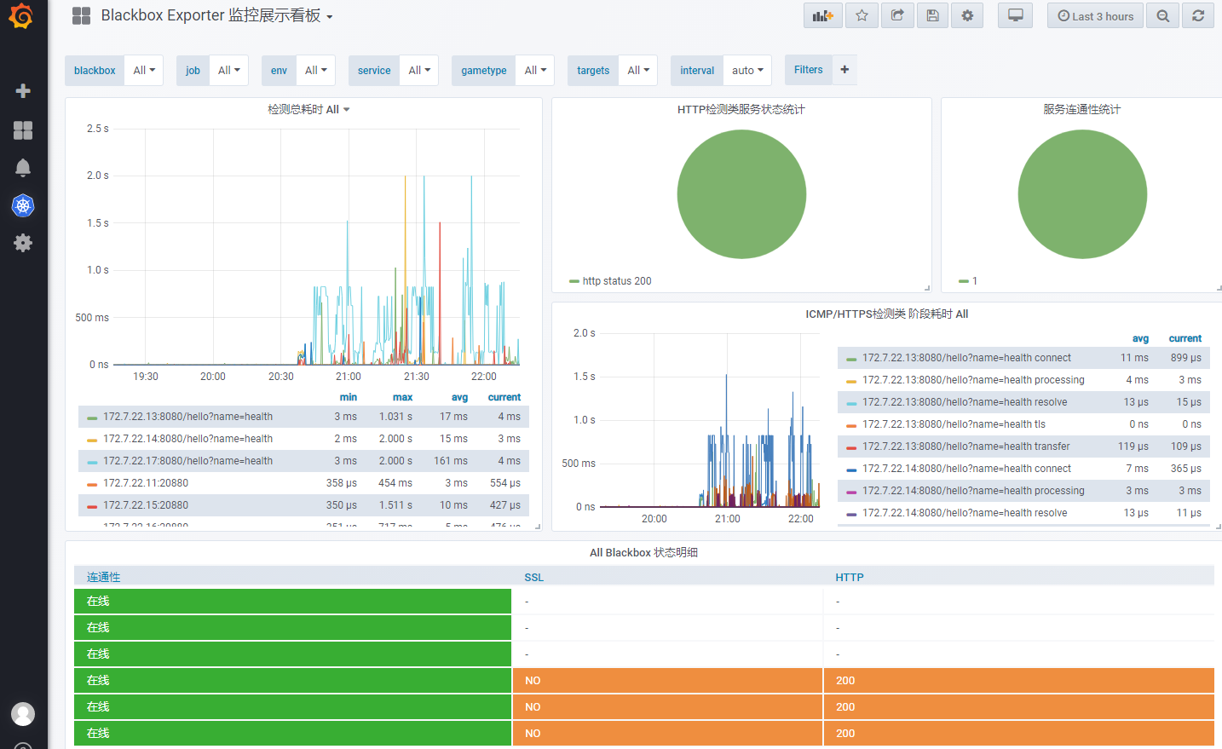The width and height of the screenshot is (1222, 749).
Task: Sort table by 连通性 column
Action: (103, 577)
